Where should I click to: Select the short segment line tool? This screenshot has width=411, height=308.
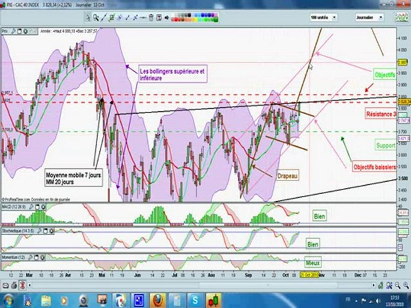[x=128, y=18]
